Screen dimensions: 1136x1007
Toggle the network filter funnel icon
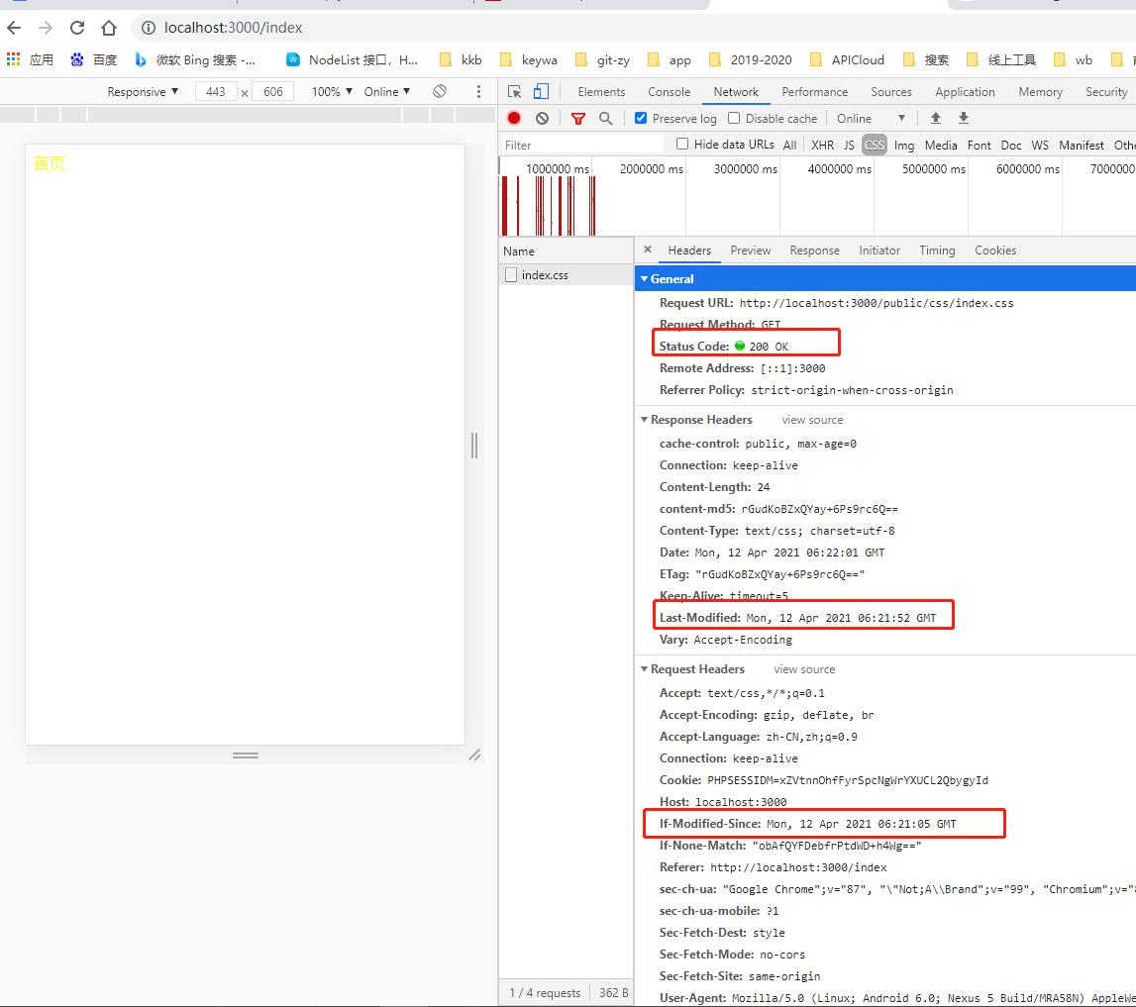(578, 118)
